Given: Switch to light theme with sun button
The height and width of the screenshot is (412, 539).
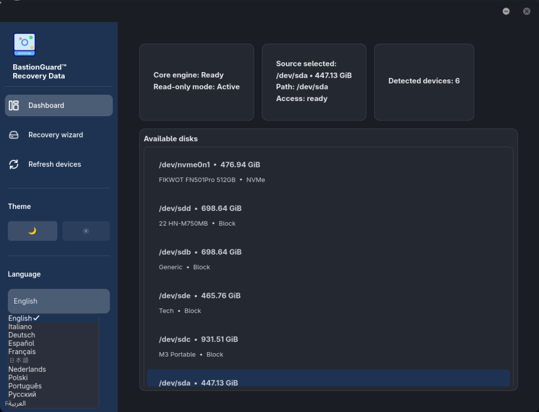Looking at the screenshot, I should click(x=86, y=231).
